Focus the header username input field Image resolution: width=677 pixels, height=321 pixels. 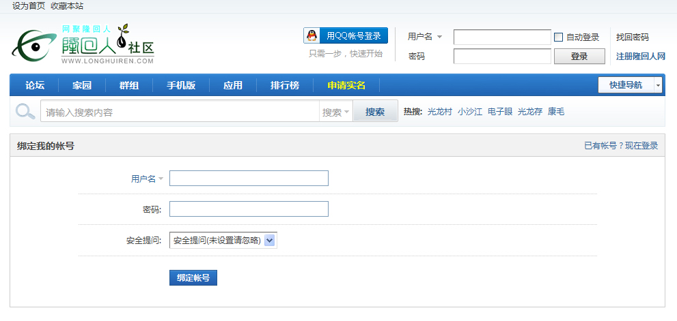[x=502, y=37]
